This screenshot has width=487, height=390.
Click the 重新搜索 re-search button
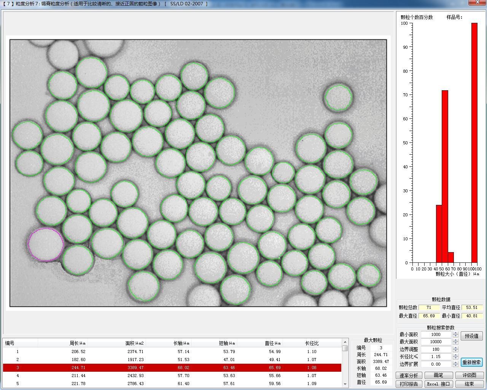472,362
